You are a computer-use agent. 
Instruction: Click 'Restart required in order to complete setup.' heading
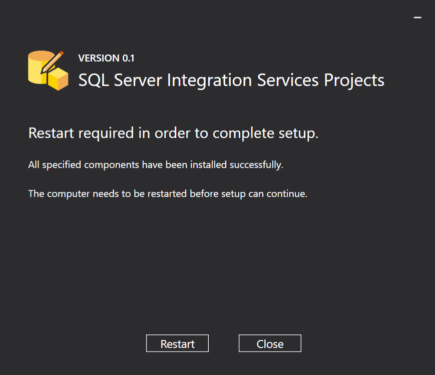[173, 133]
